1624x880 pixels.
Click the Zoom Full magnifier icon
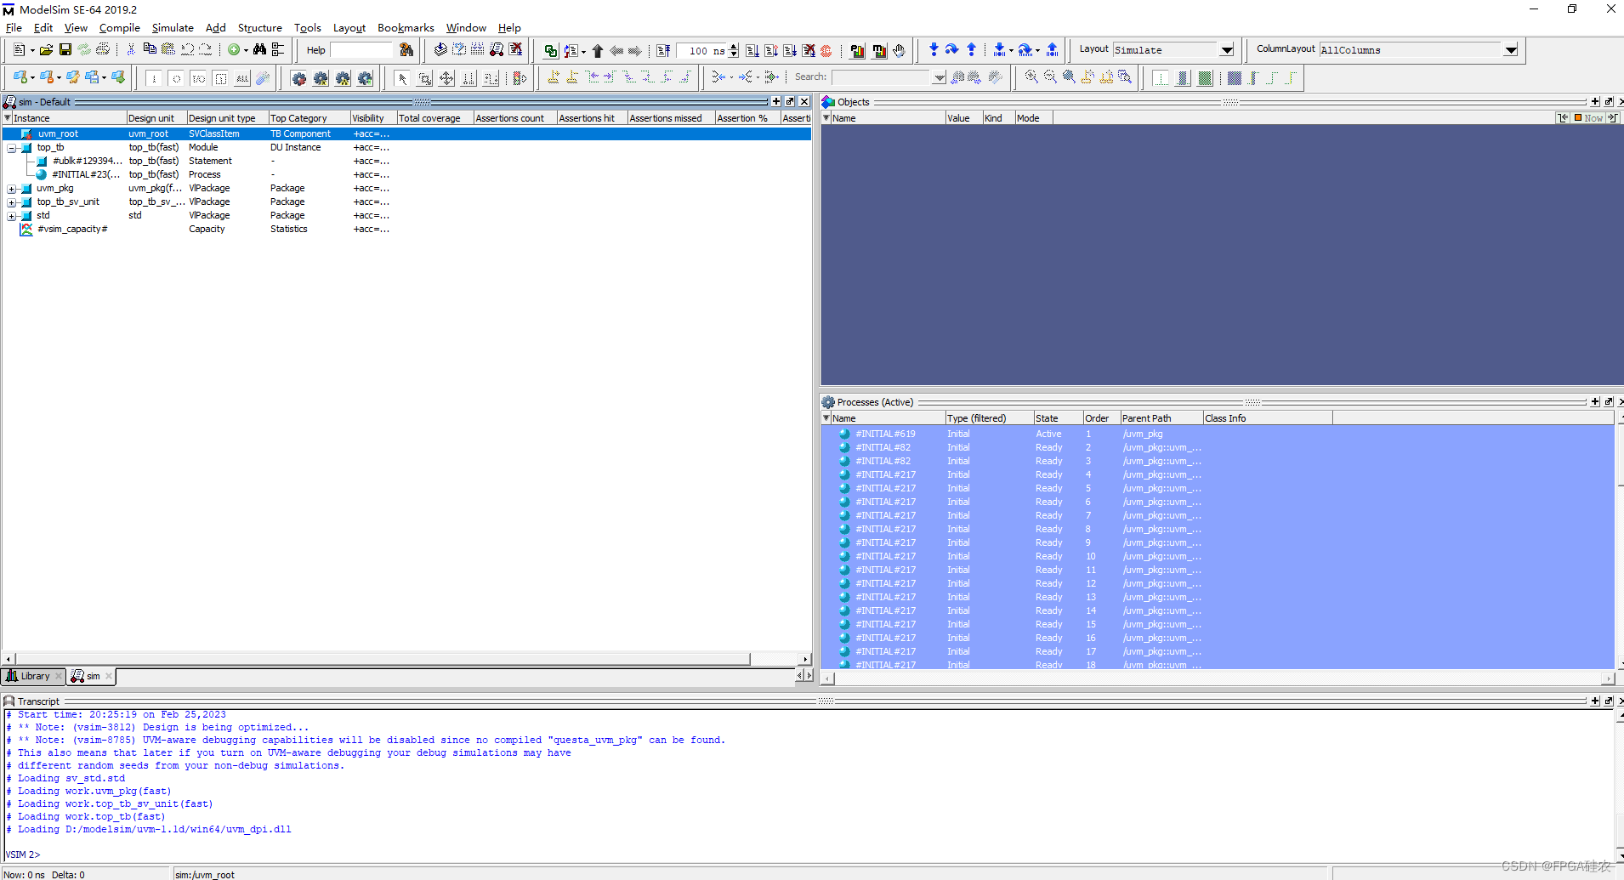tap(1069, 77)
